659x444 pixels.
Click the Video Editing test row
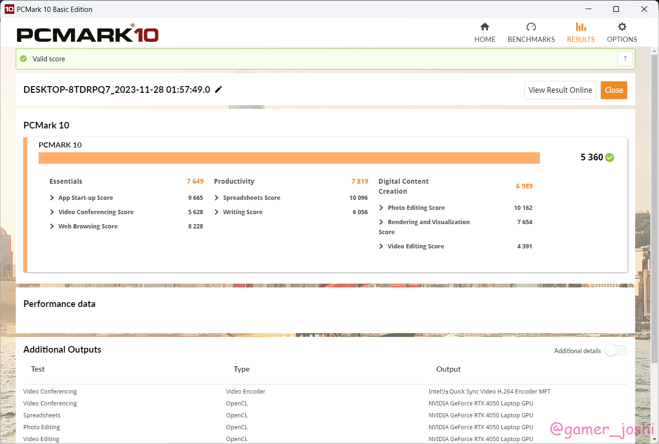(x=41, y=439)
